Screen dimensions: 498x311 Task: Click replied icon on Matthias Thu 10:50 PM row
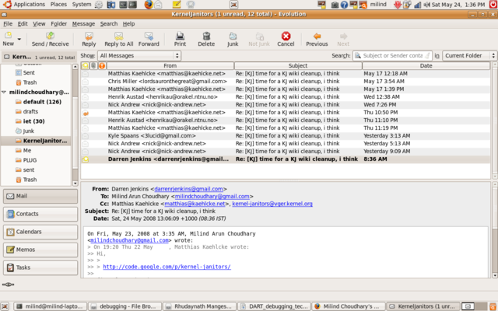coord(85,113)
